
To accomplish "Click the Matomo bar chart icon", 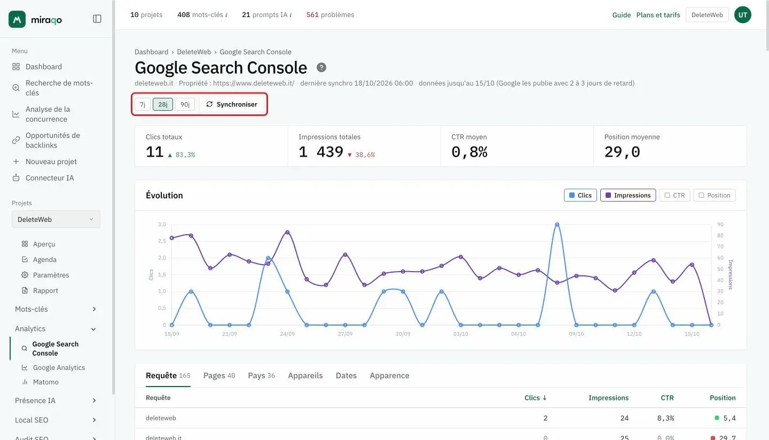I will (25, 382).
